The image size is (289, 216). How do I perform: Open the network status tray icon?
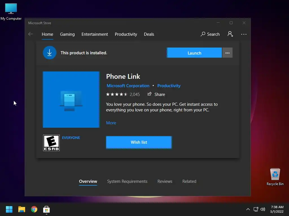[256, 209]
